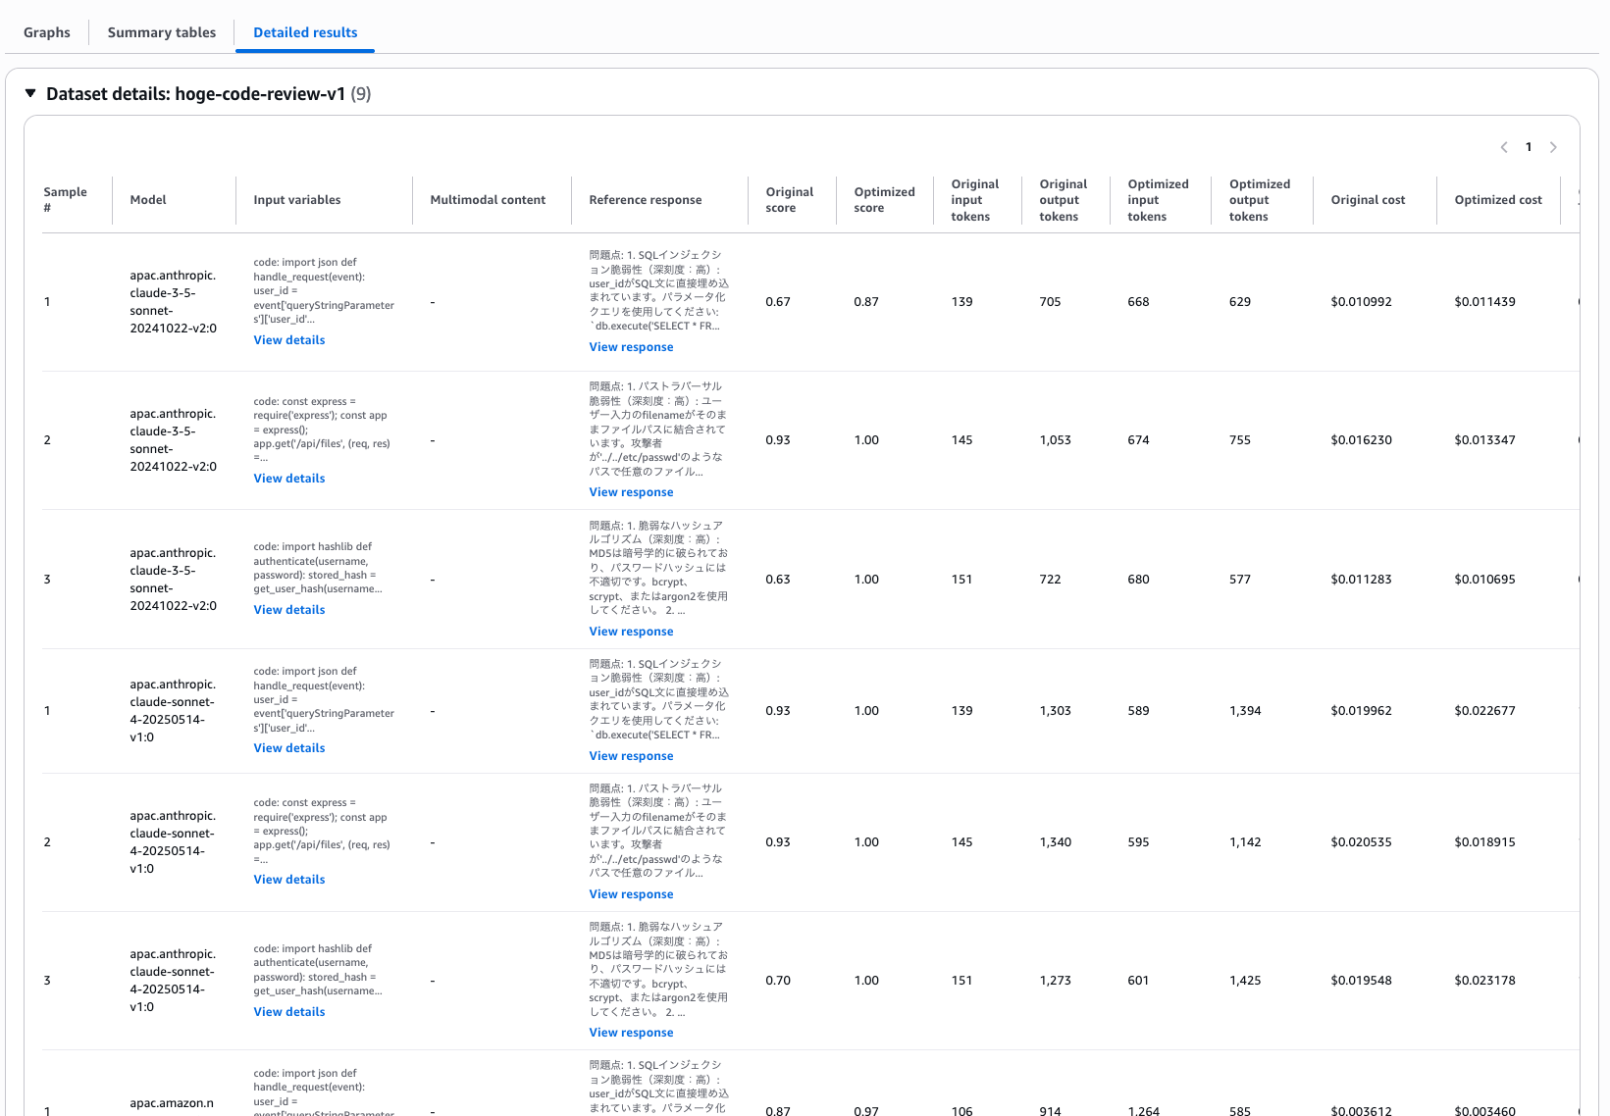Click the Original output tokens header
The width and height of the screenshot is (1610, 1116).
click(x=1064, y=200)
